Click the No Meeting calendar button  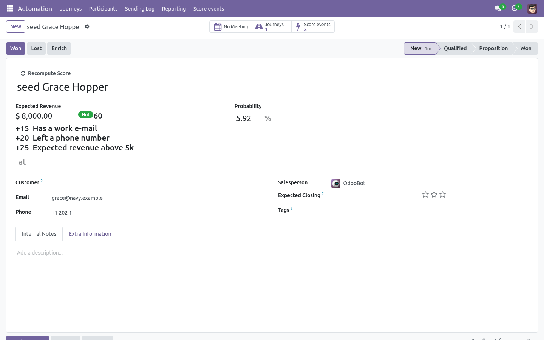pyautogui.click(x=231, y=27)
